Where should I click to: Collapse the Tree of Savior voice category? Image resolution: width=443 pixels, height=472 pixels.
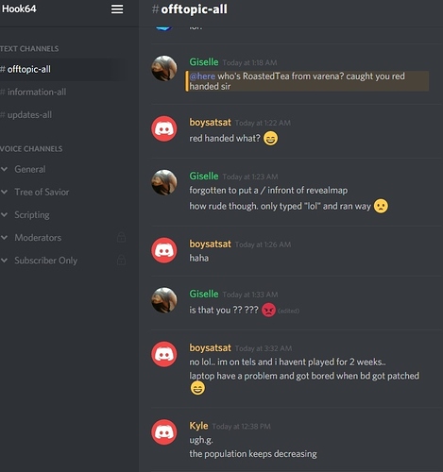[4, 192]
